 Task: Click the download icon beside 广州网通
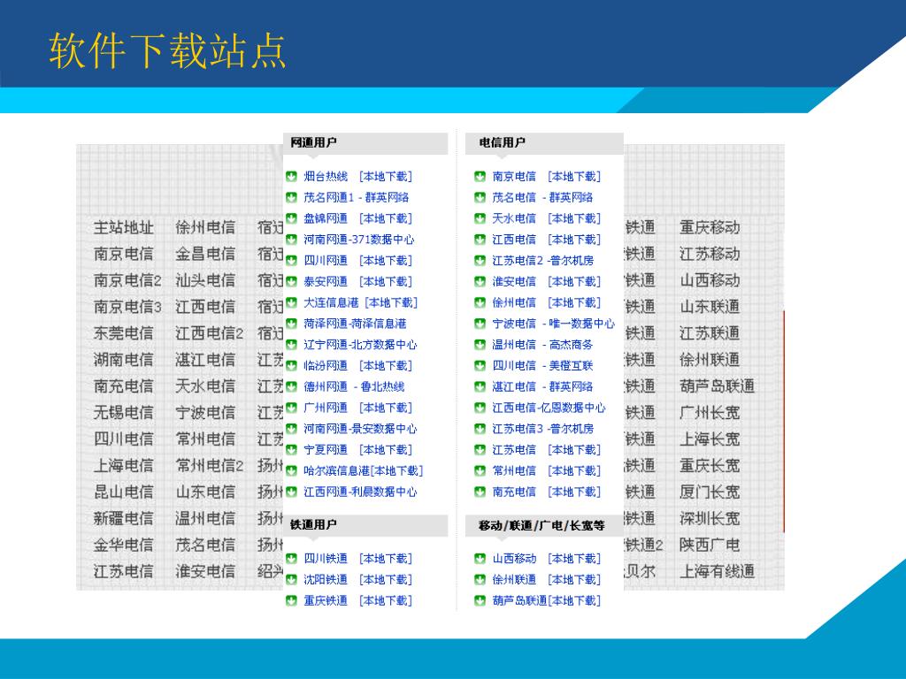pos(292,408)
